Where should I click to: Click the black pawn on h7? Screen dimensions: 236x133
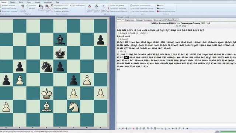click(x=101, y=40)
